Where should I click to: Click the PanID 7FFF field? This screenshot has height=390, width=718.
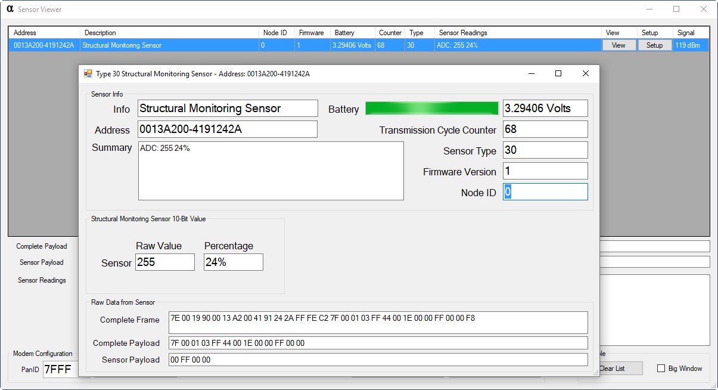(66, 369)
